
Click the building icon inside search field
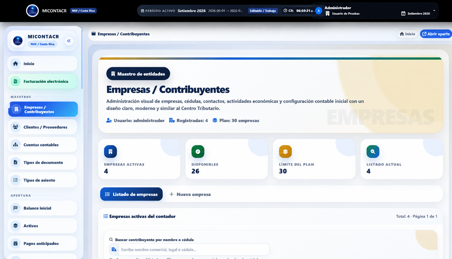(114, 249)
